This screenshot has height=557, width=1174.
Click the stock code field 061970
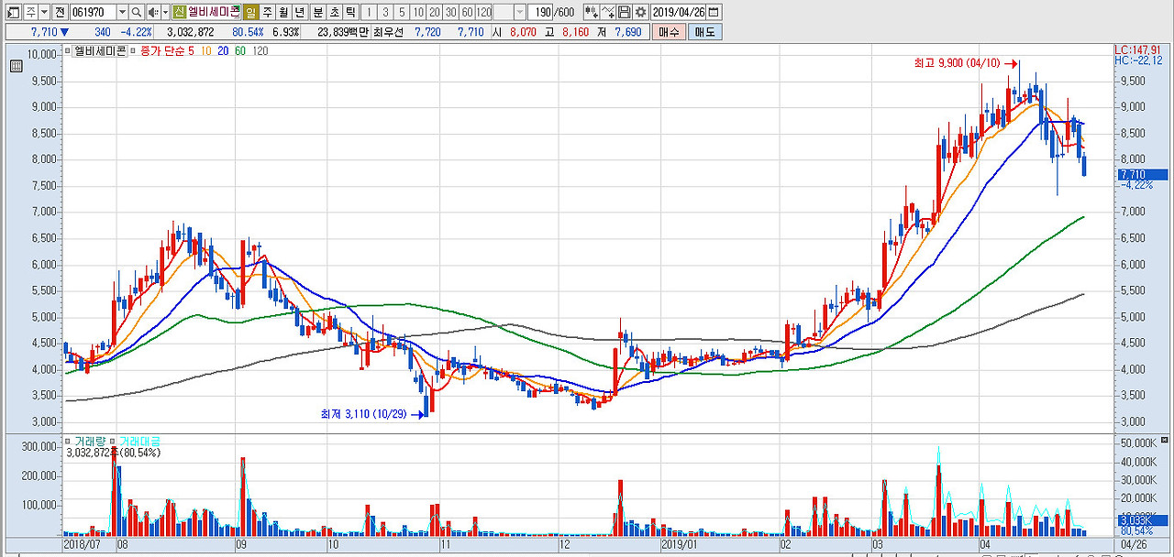(x=94, y=13)
